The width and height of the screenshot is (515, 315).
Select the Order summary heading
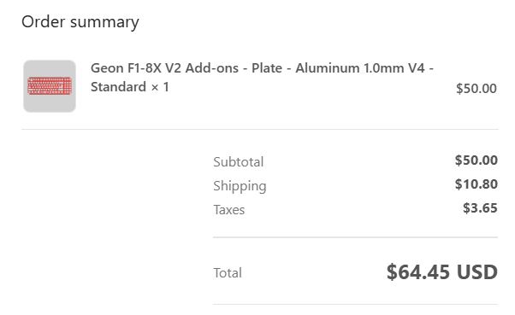[x=80, y=23]
